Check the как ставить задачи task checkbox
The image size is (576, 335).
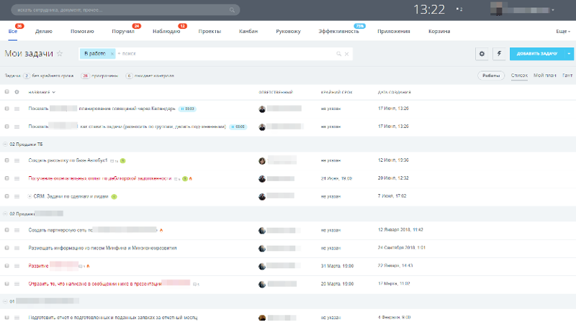point(6,127)
